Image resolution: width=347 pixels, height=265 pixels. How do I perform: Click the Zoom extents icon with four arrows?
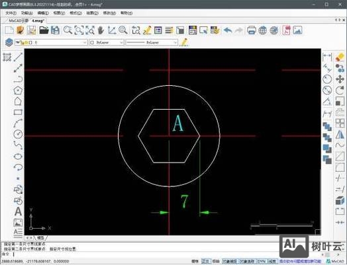click(90, 30)
